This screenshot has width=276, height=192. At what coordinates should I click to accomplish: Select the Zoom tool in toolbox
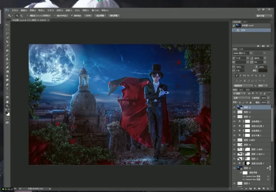coord(7,106)
